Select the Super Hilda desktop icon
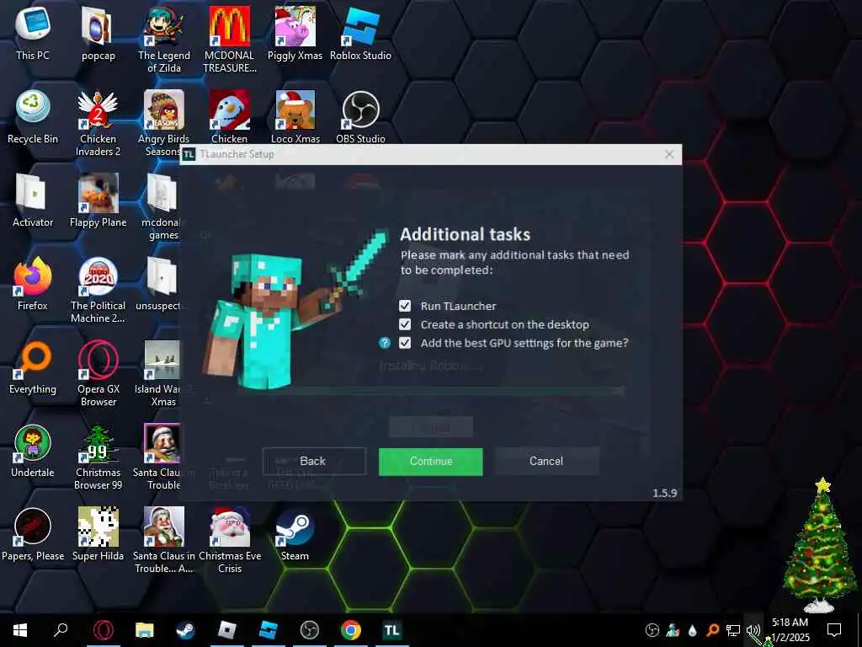862x647 pixels. pos(98,535)
